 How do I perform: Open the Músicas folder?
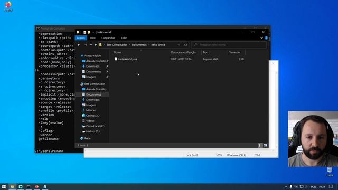tap(90, 110)
